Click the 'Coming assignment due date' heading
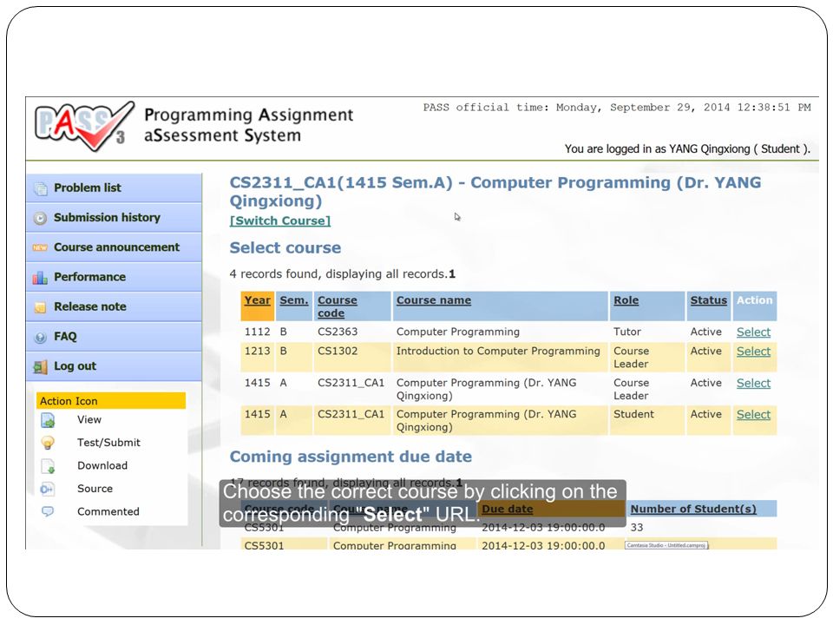Viewport: 833px width, 625px height. point(351,457)
